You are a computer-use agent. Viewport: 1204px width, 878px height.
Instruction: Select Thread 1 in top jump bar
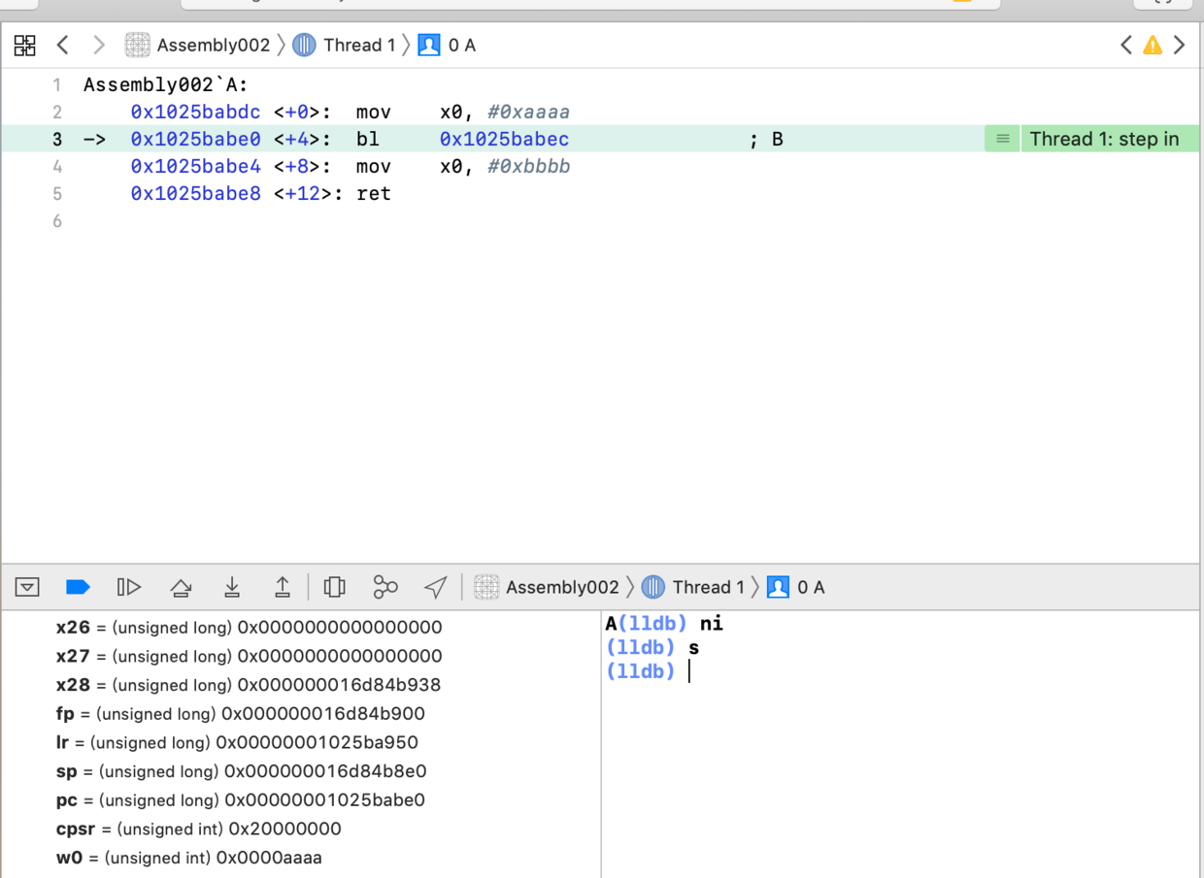pyautogui.click(x=345, y=45)
